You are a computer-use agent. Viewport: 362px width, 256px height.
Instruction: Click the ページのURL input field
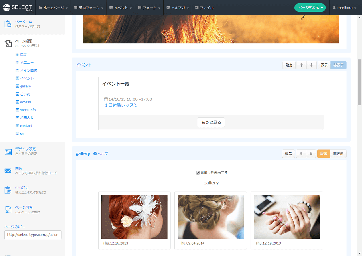(33, 235)
